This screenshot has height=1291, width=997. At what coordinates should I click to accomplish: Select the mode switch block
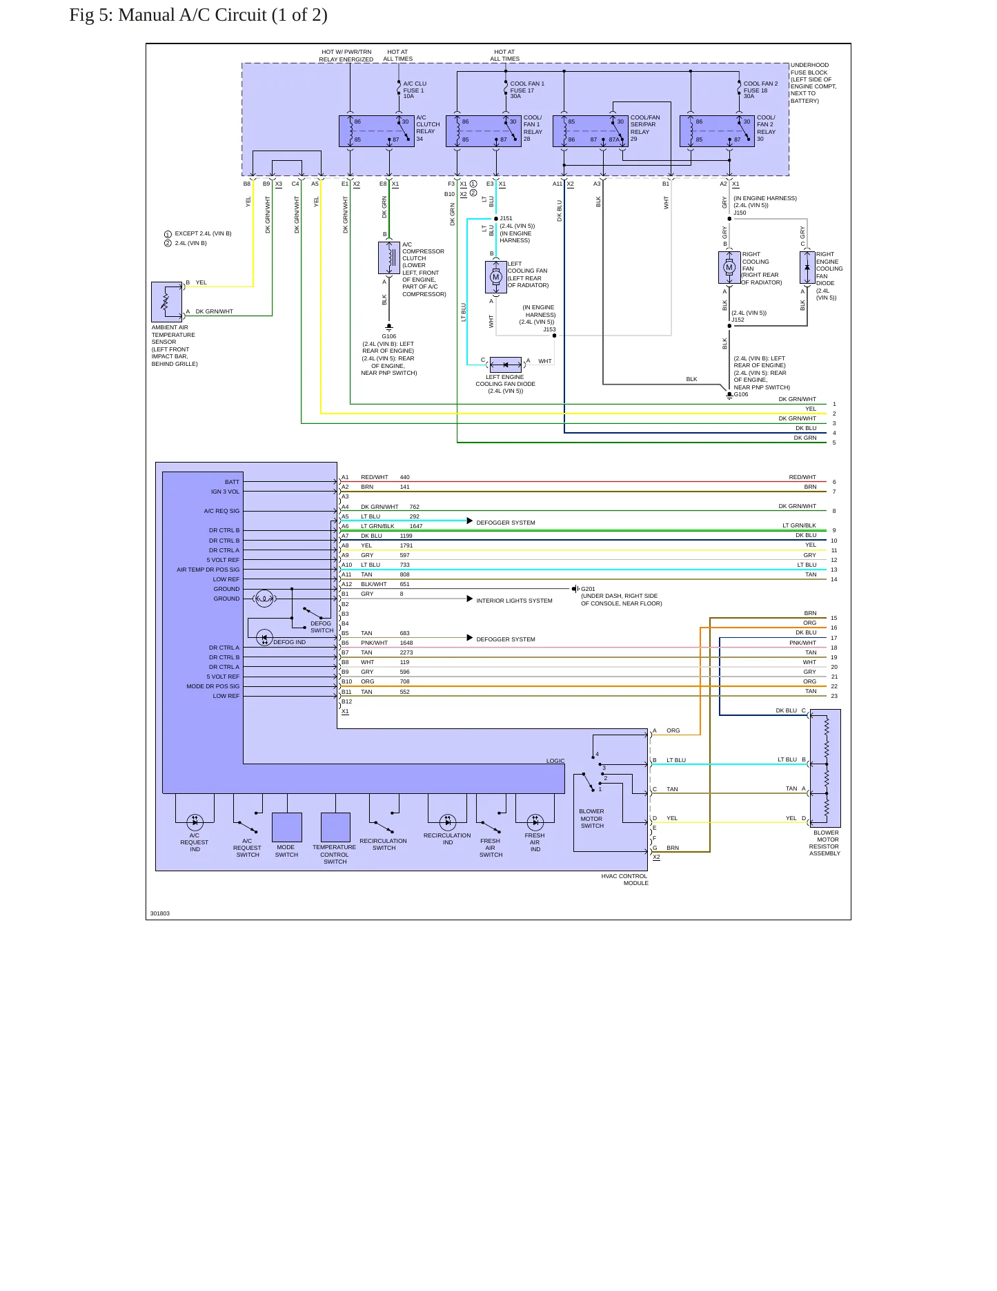(287, 827)
